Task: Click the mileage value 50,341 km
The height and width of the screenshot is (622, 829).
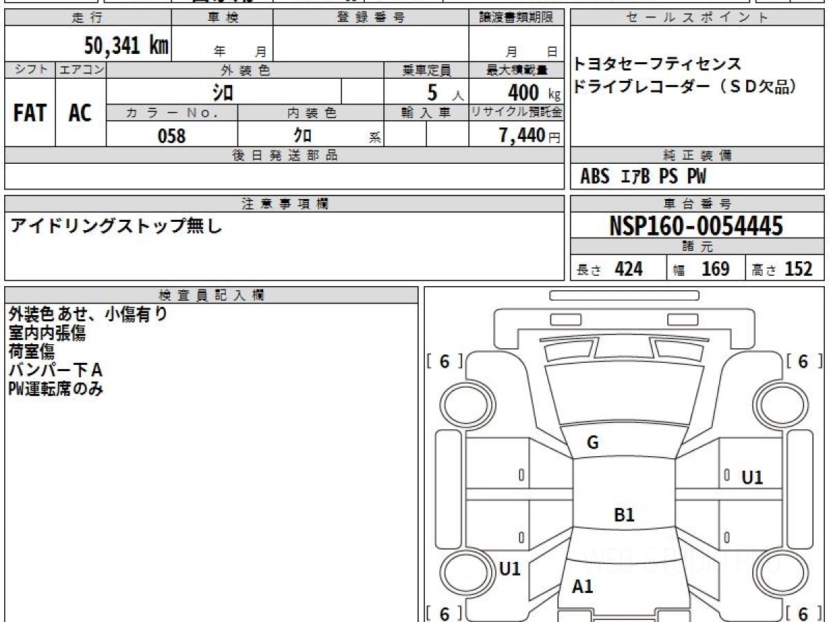Action: (126, 46)
